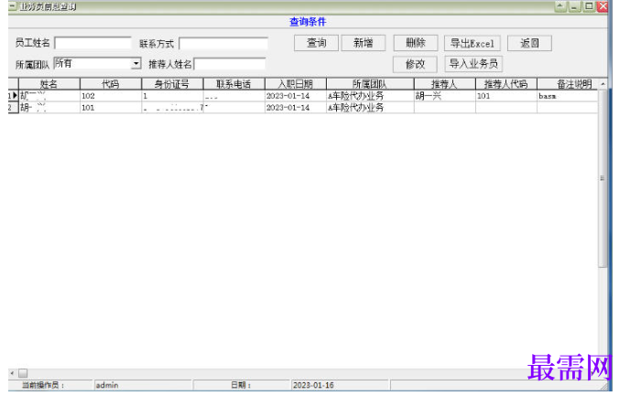This screenshot has height=396, width=630.
Task: Maximize the 业务员信息查询 window
Action: pos(589,6)
